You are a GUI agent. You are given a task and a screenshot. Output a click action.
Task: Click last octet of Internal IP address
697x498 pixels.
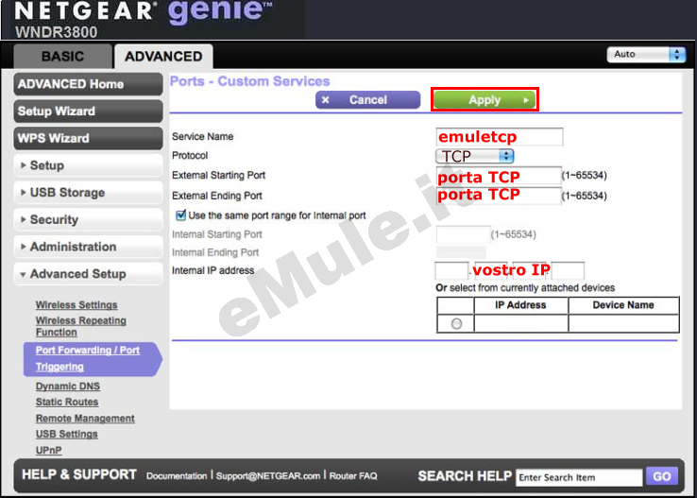pos(568,271)
